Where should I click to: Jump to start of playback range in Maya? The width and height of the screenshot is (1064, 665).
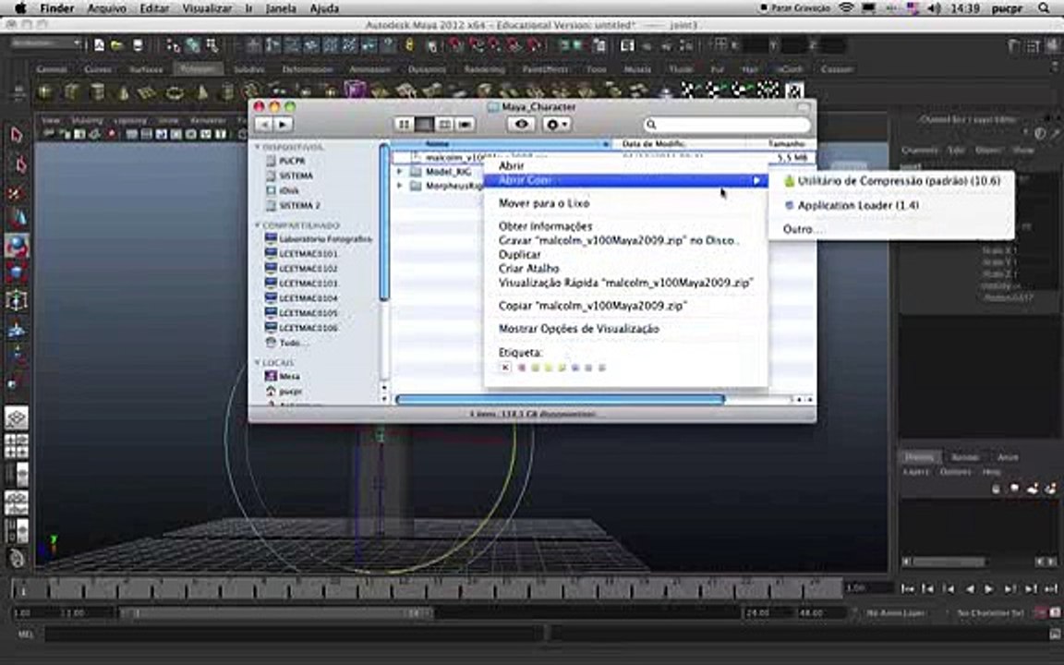[907, 588]
